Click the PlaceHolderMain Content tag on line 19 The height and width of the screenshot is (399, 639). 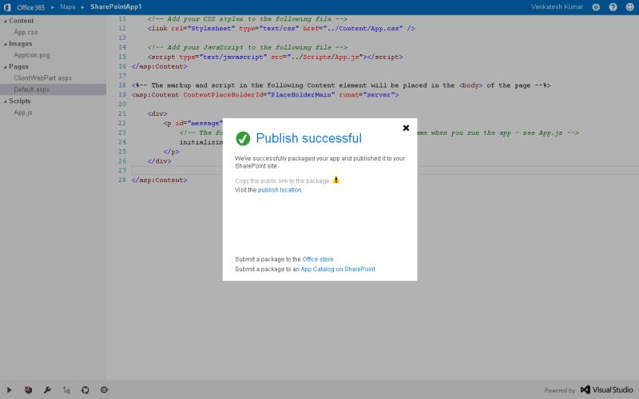click(265, 95)
